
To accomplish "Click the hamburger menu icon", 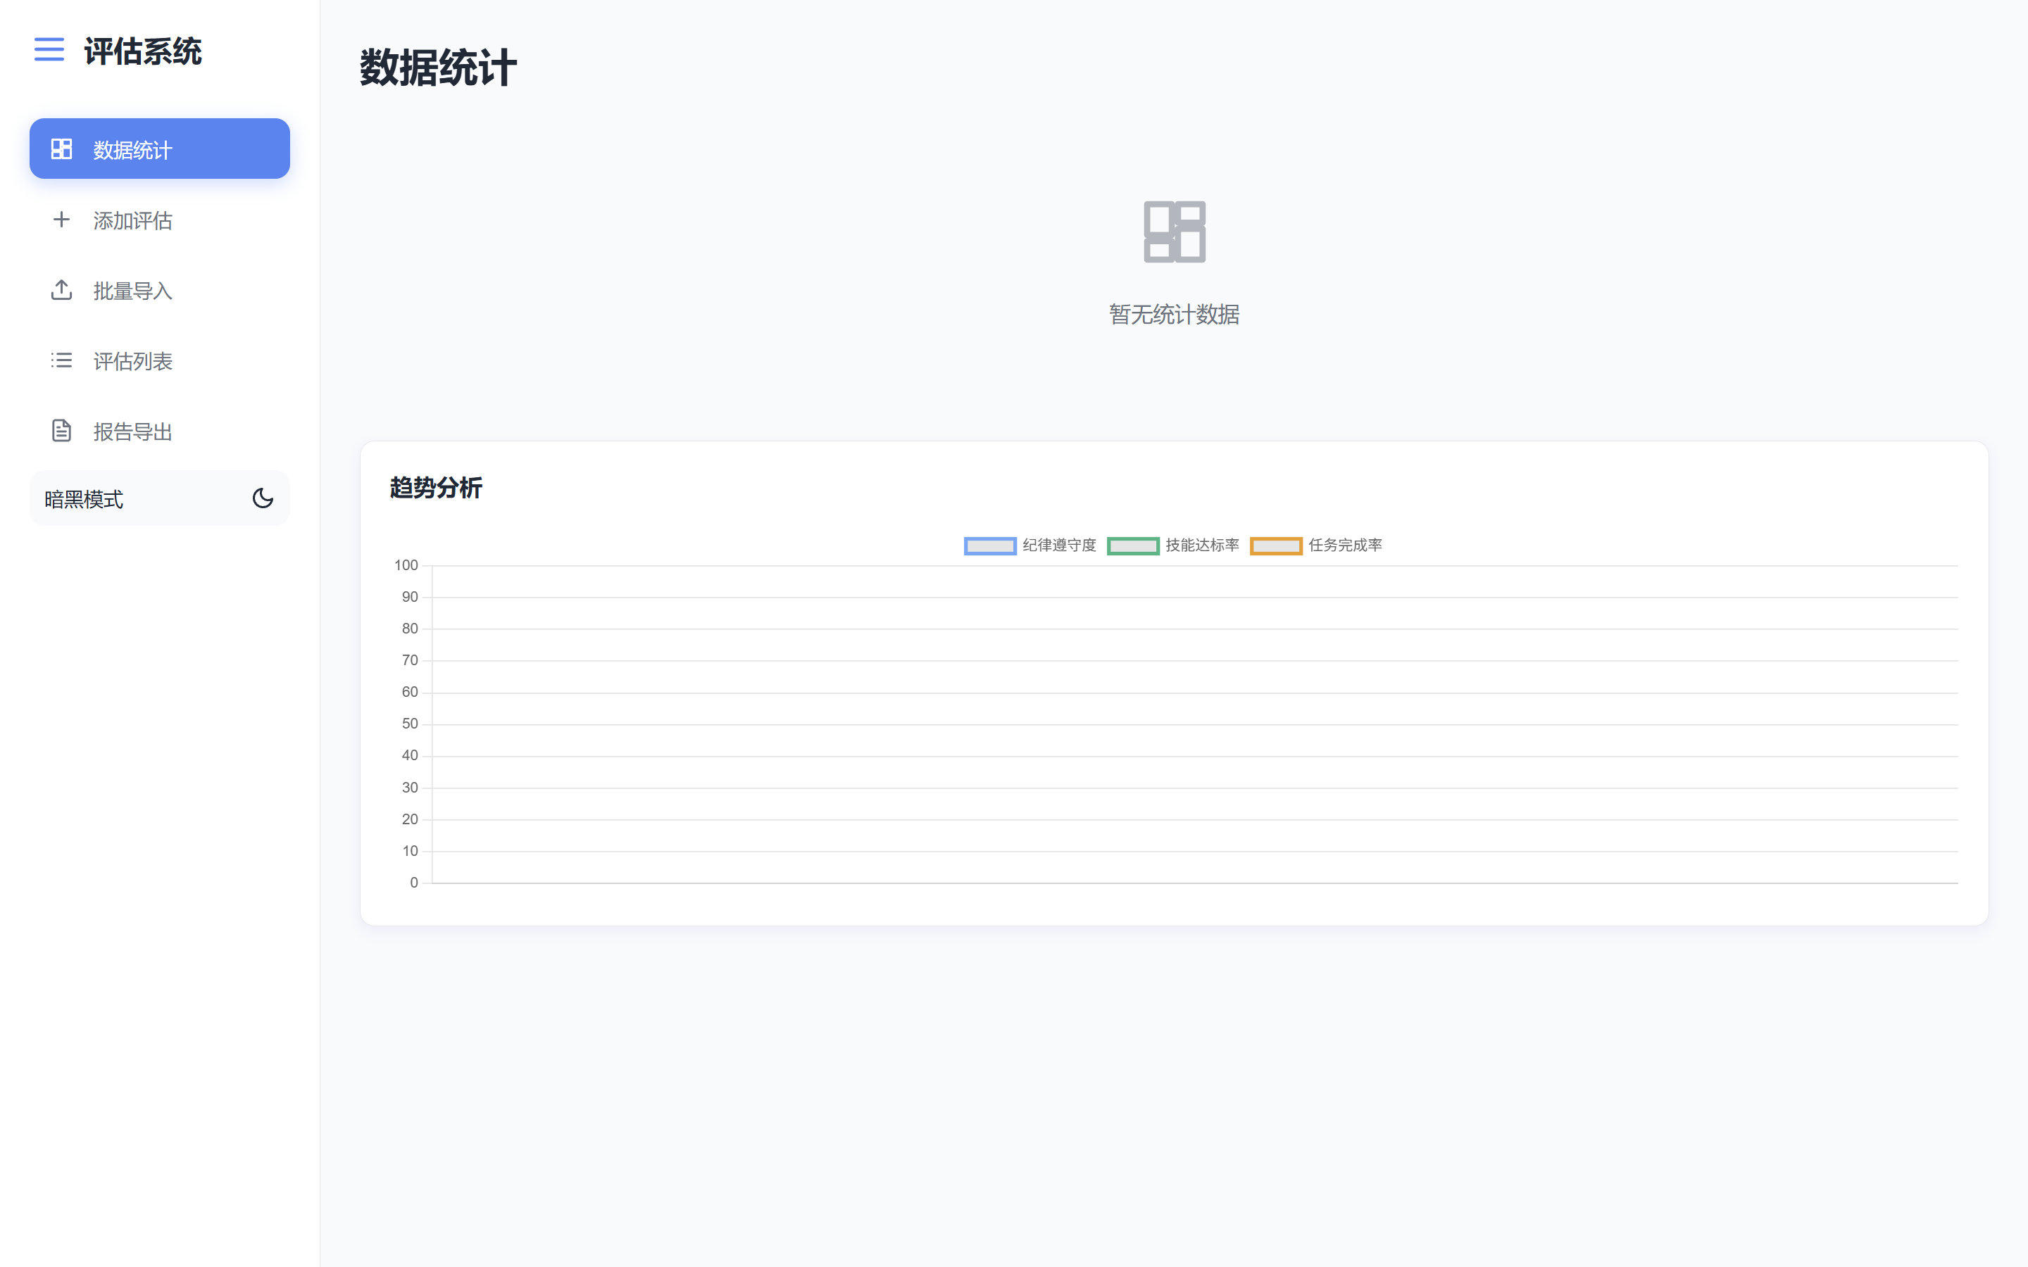I will 49,50.
